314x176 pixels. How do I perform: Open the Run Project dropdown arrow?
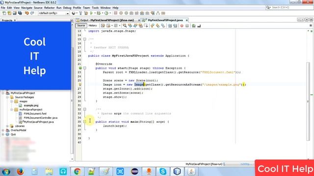(95, 13)
